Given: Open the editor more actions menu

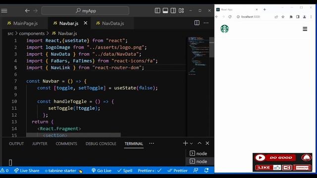Looking at the screenshot, I should click(x=206, y=23).
